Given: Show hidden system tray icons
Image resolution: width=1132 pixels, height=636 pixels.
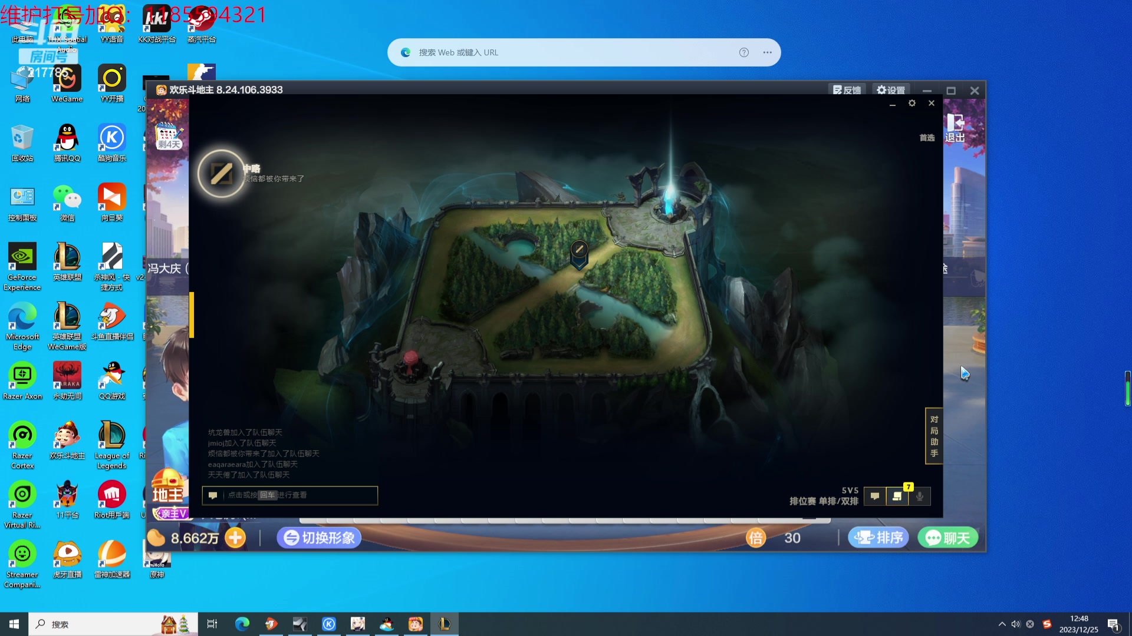Looking at the screenshot, I should point(1002,624).
